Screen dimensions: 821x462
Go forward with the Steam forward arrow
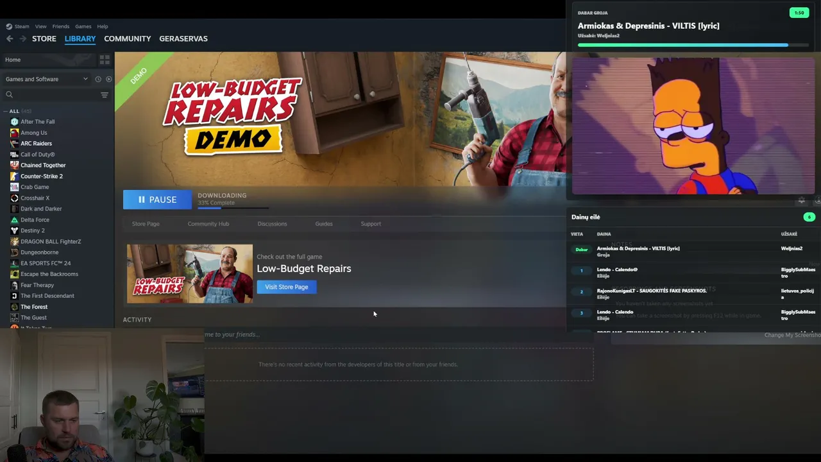tap(23, 38)
